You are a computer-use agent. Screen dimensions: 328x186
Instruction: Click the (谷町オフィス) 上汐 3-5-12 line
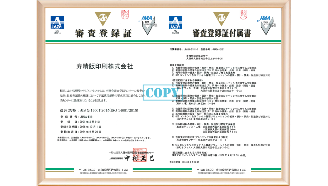click(x=202, y=147)
